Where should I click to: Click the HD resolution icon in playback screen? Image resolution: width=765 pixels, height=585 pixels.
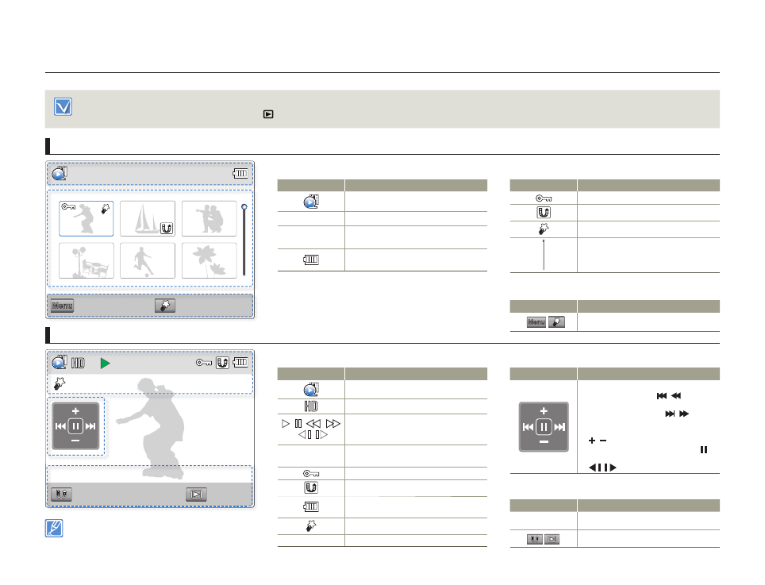pos(78,364)
